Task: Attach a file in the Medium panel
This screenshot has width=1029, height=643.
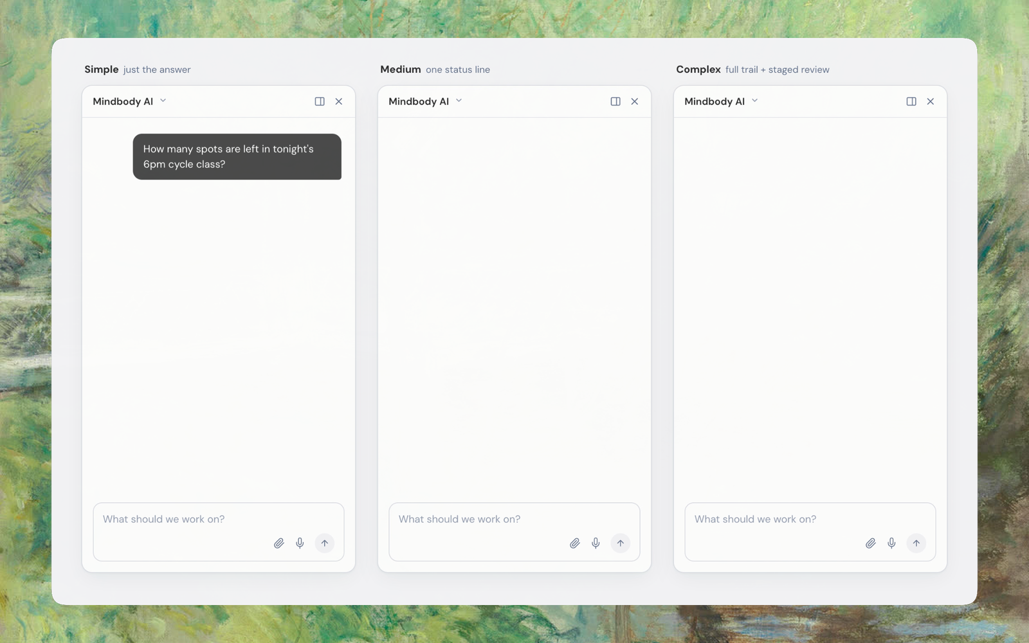Action: tap(575, 543)
